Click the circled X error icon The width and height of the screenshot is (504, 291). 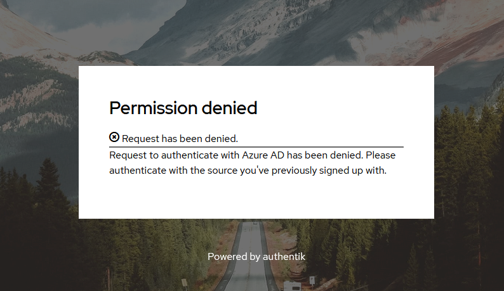[x=114, y=137]
